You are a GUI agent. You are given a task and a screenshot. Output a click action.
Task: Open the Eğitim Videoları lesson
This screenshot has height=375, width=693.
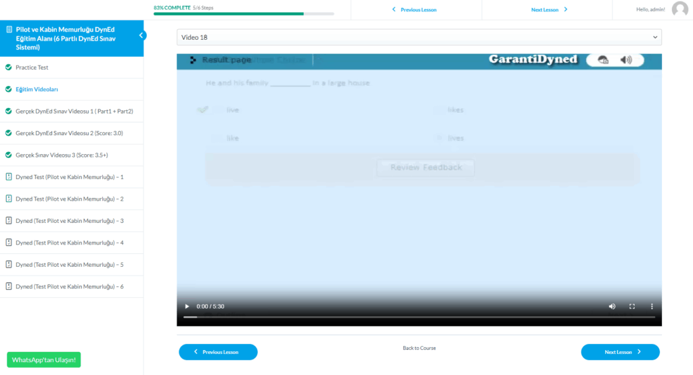[x=37, y=89]
